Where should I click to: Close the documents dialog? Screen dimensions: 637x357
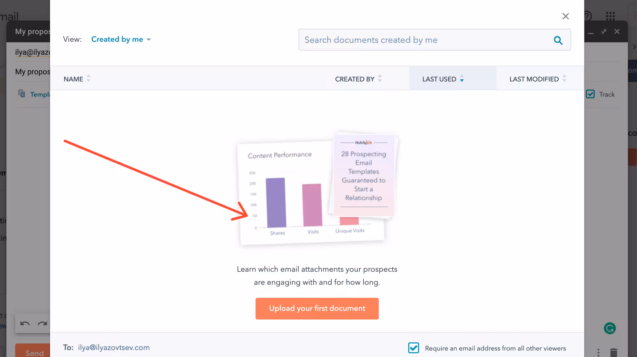pyautogui.click(x=565, y=16)
